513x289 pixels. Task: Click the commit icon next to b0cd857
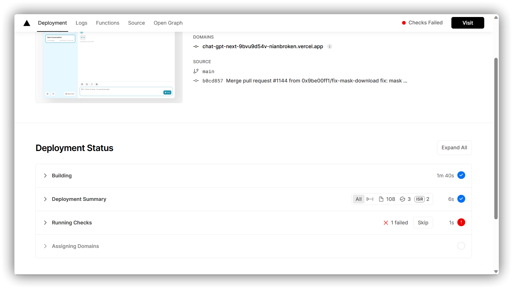(196, 81)
